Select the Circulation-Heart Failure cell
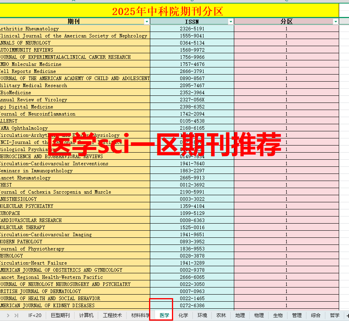The image size is (349, 321). click(75, 263)
